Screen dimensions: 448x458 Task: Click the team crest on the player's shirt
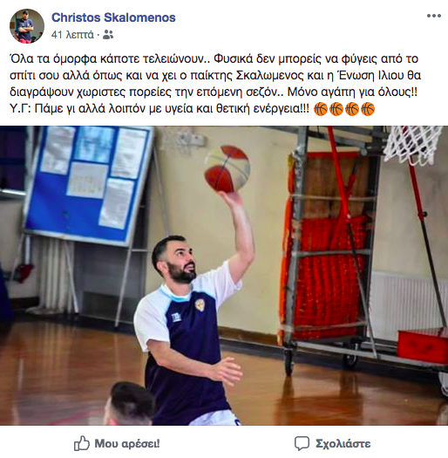coord(200,304)
